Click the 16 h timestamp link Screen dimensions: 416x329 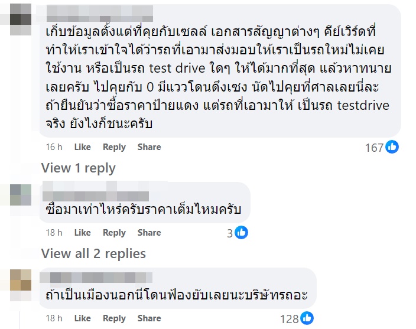(54, 147)
